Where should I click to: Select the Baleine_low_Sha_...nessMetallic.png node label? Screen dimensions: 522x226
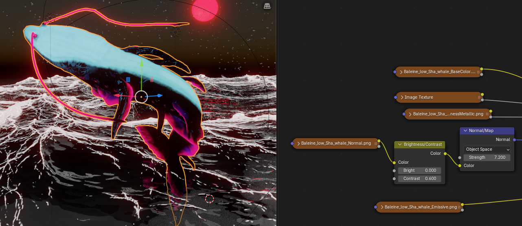click(x=448, y=114)
